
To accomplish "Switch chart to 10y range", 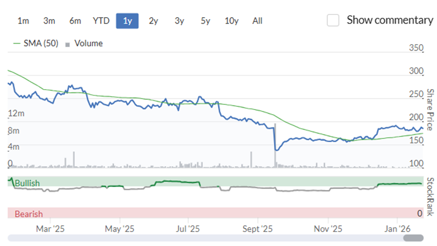I will [232, 21].
